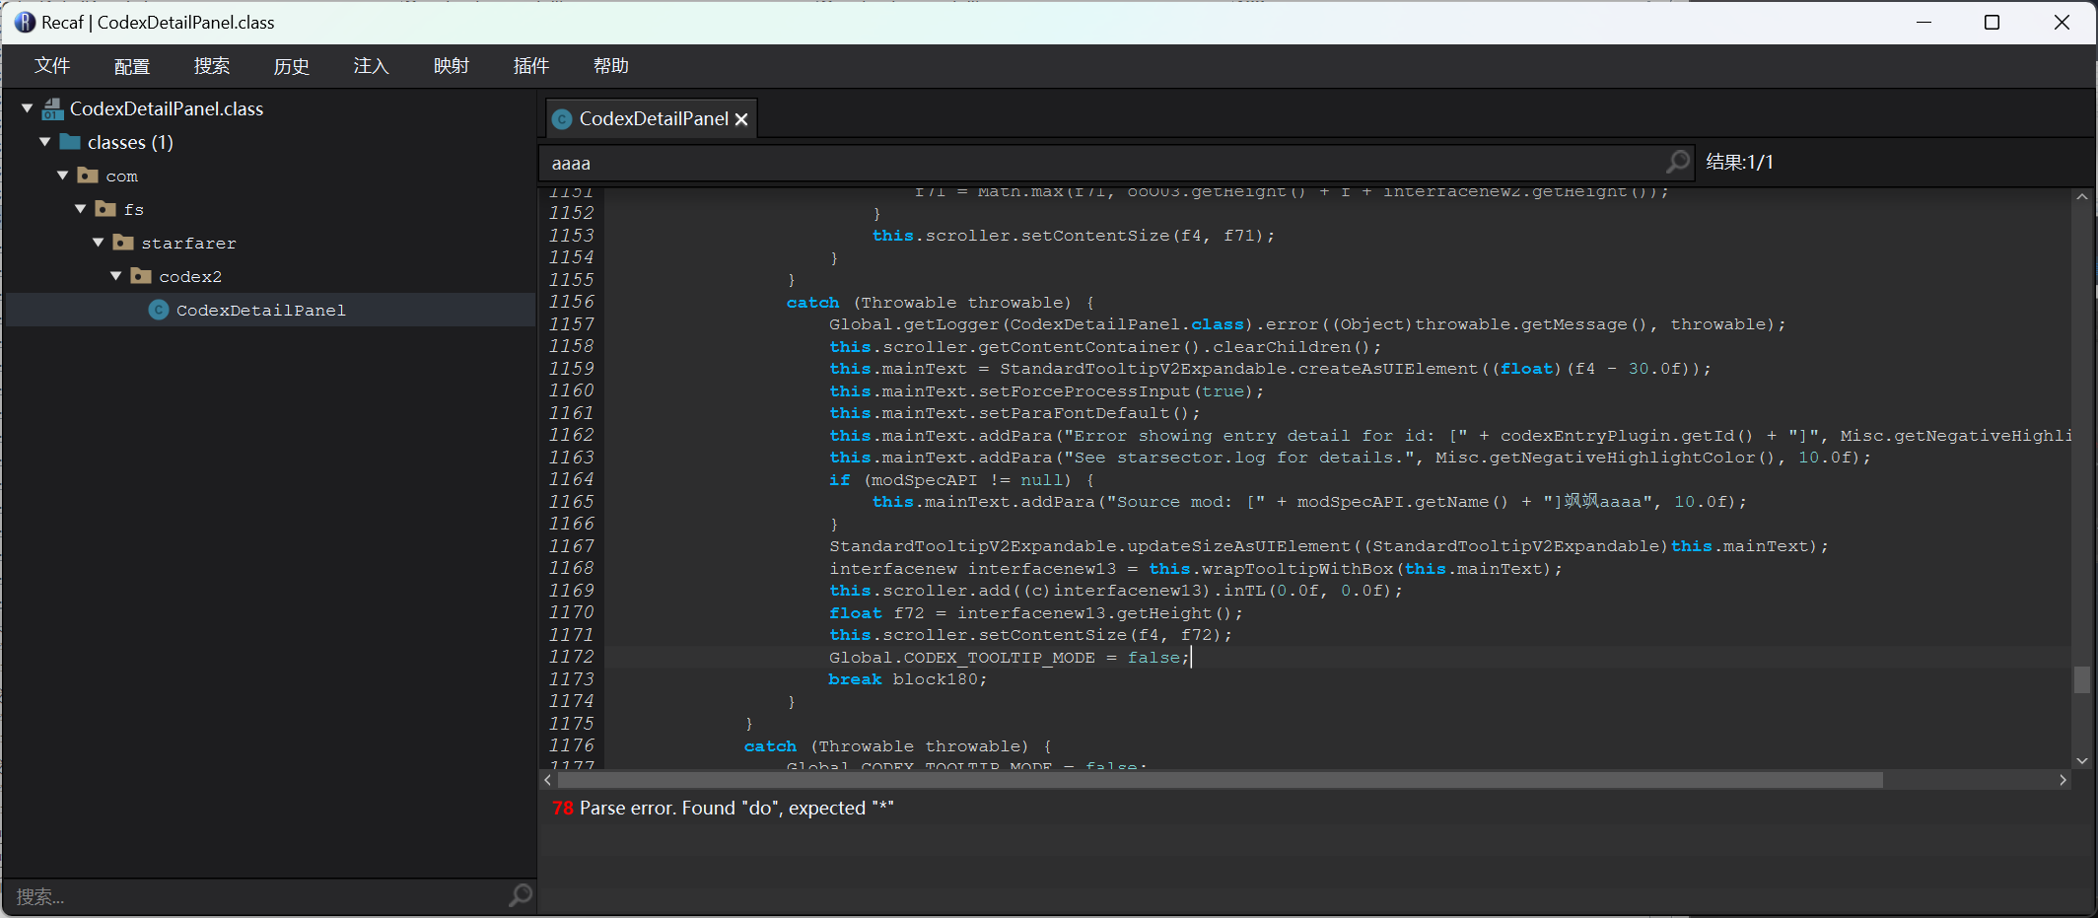
Task: Collapse the CodexDetailPanel.class root node
Action: (28, 108)
